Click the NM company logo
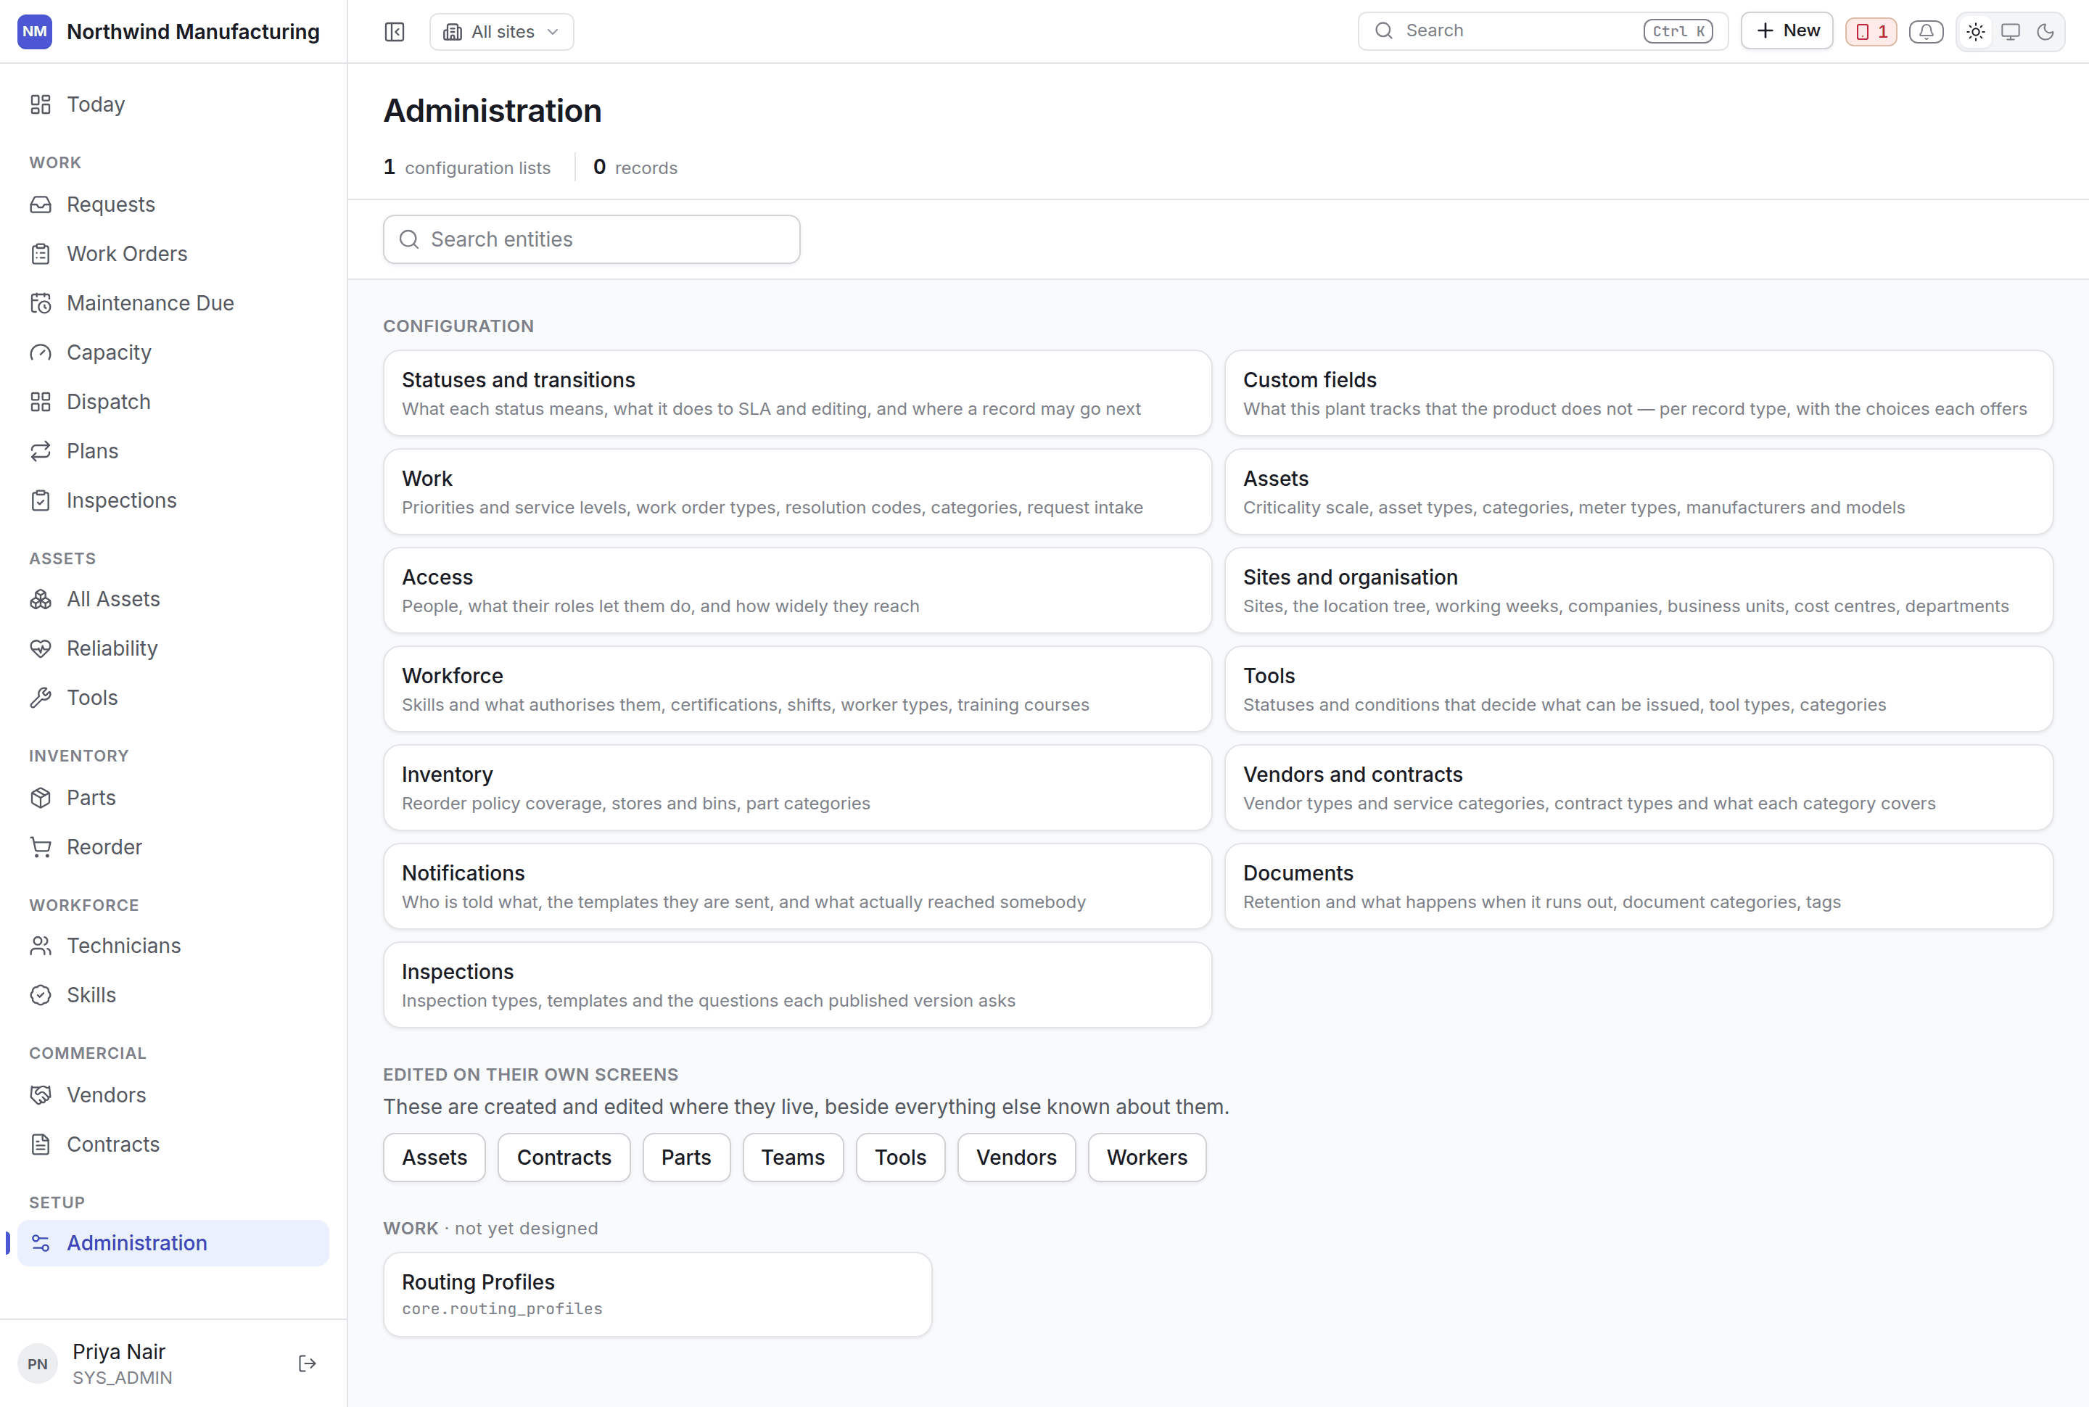The height and width of the screenshot is (1407, 2089). (x=35, y=31)
